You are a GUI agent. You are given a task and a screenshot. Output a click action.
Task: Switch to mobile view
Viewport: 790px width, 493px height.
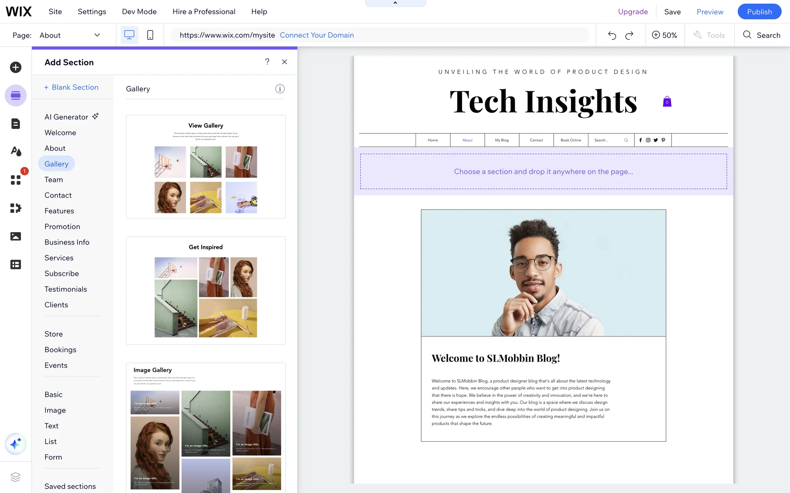(150, 35)
